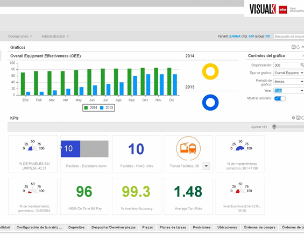Click the 2014 yellow donut chart
Viewport: 304px width, 239px height.
(x=210, y=71)
